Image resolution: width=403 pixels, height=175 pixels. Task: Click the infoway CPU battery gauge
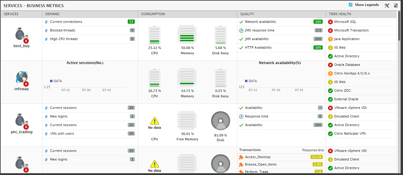click(x=154, y=78)
